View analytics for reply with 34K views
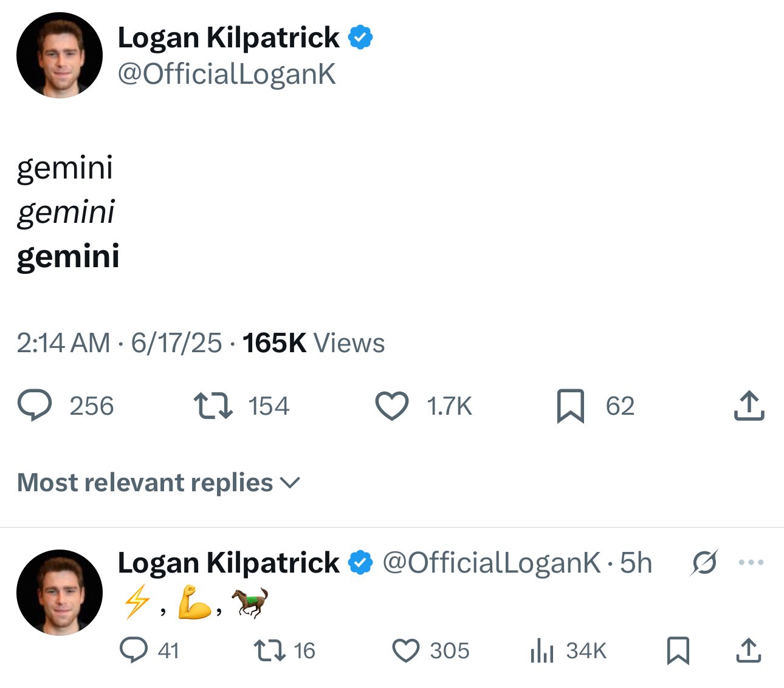Viewport: 784px width, 688px height. click(542, 650)
